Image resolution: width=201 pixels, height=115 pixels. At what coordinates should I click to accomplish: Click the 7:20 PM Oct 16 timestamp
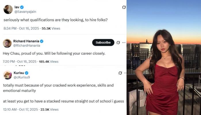point(20,62)
